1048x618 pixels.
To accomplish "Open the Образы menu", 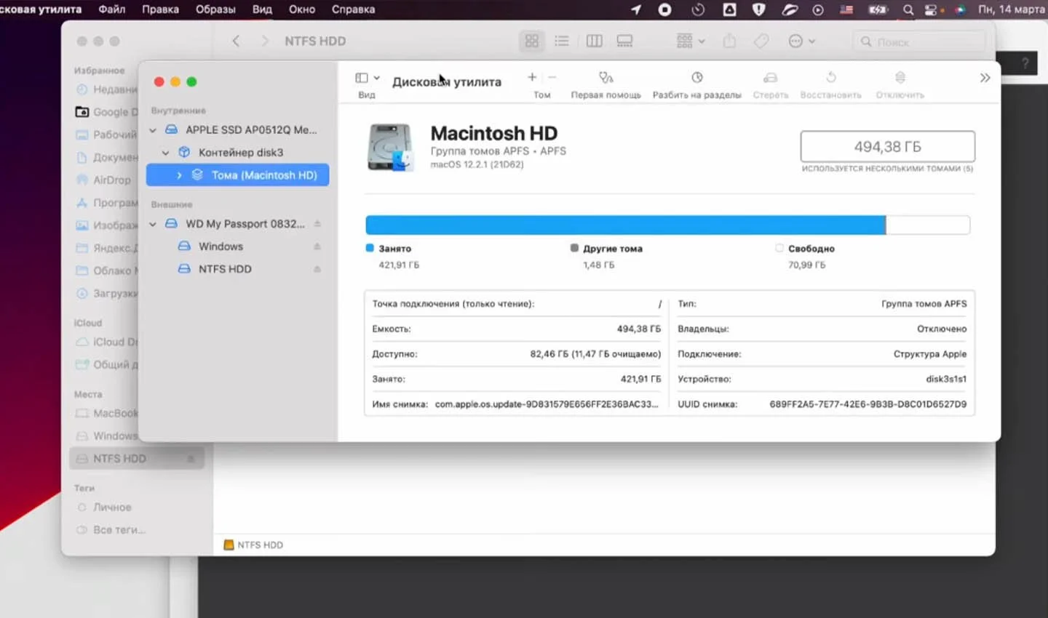I will point(215,9).
